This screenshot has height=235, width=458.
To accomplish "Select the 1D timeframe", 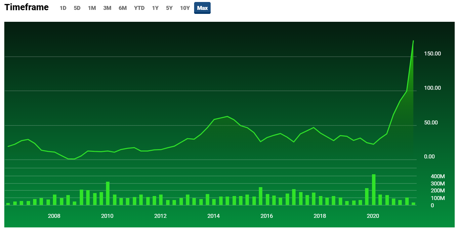I will [63, 8].
